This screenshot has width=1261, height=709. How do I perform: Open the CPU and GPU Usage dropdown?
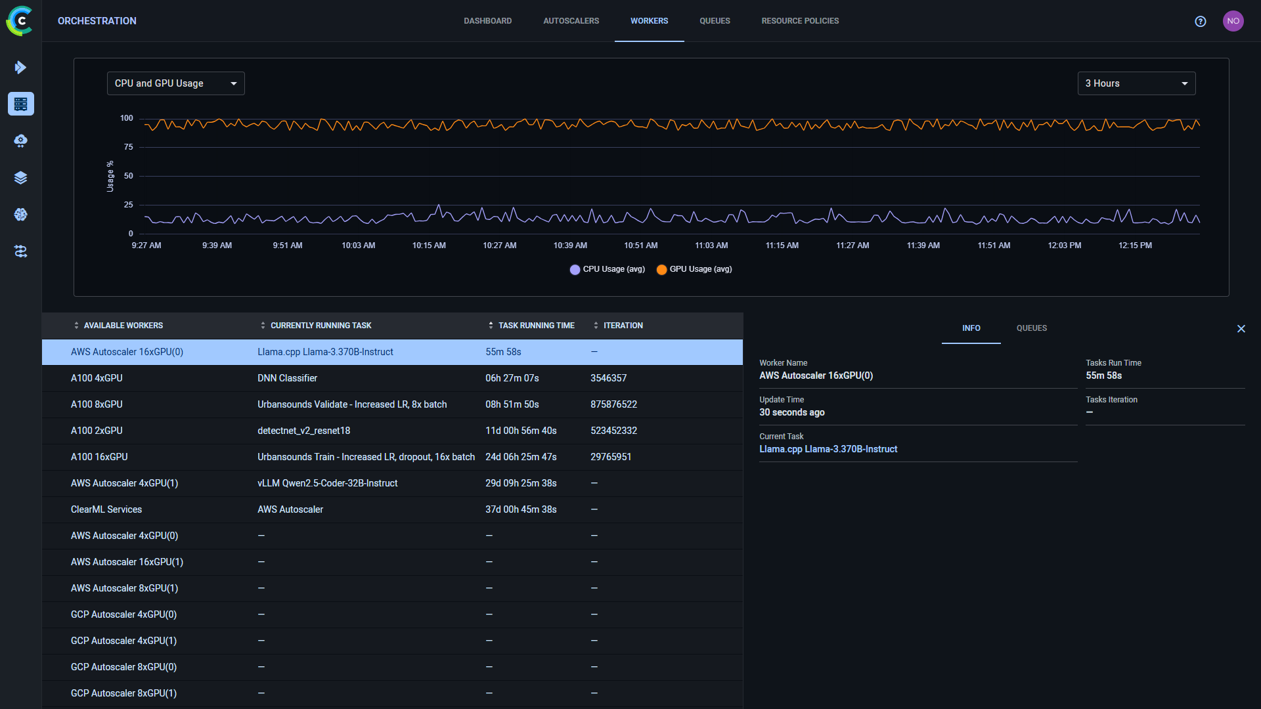(175, 83)
